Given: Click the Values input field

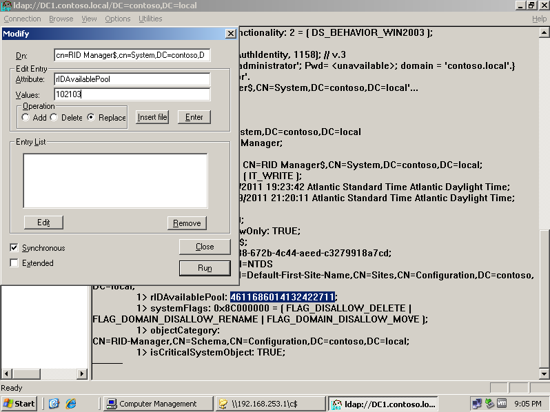Looking at the screenshot, I should pyautogui.click(x=132, y=94).
